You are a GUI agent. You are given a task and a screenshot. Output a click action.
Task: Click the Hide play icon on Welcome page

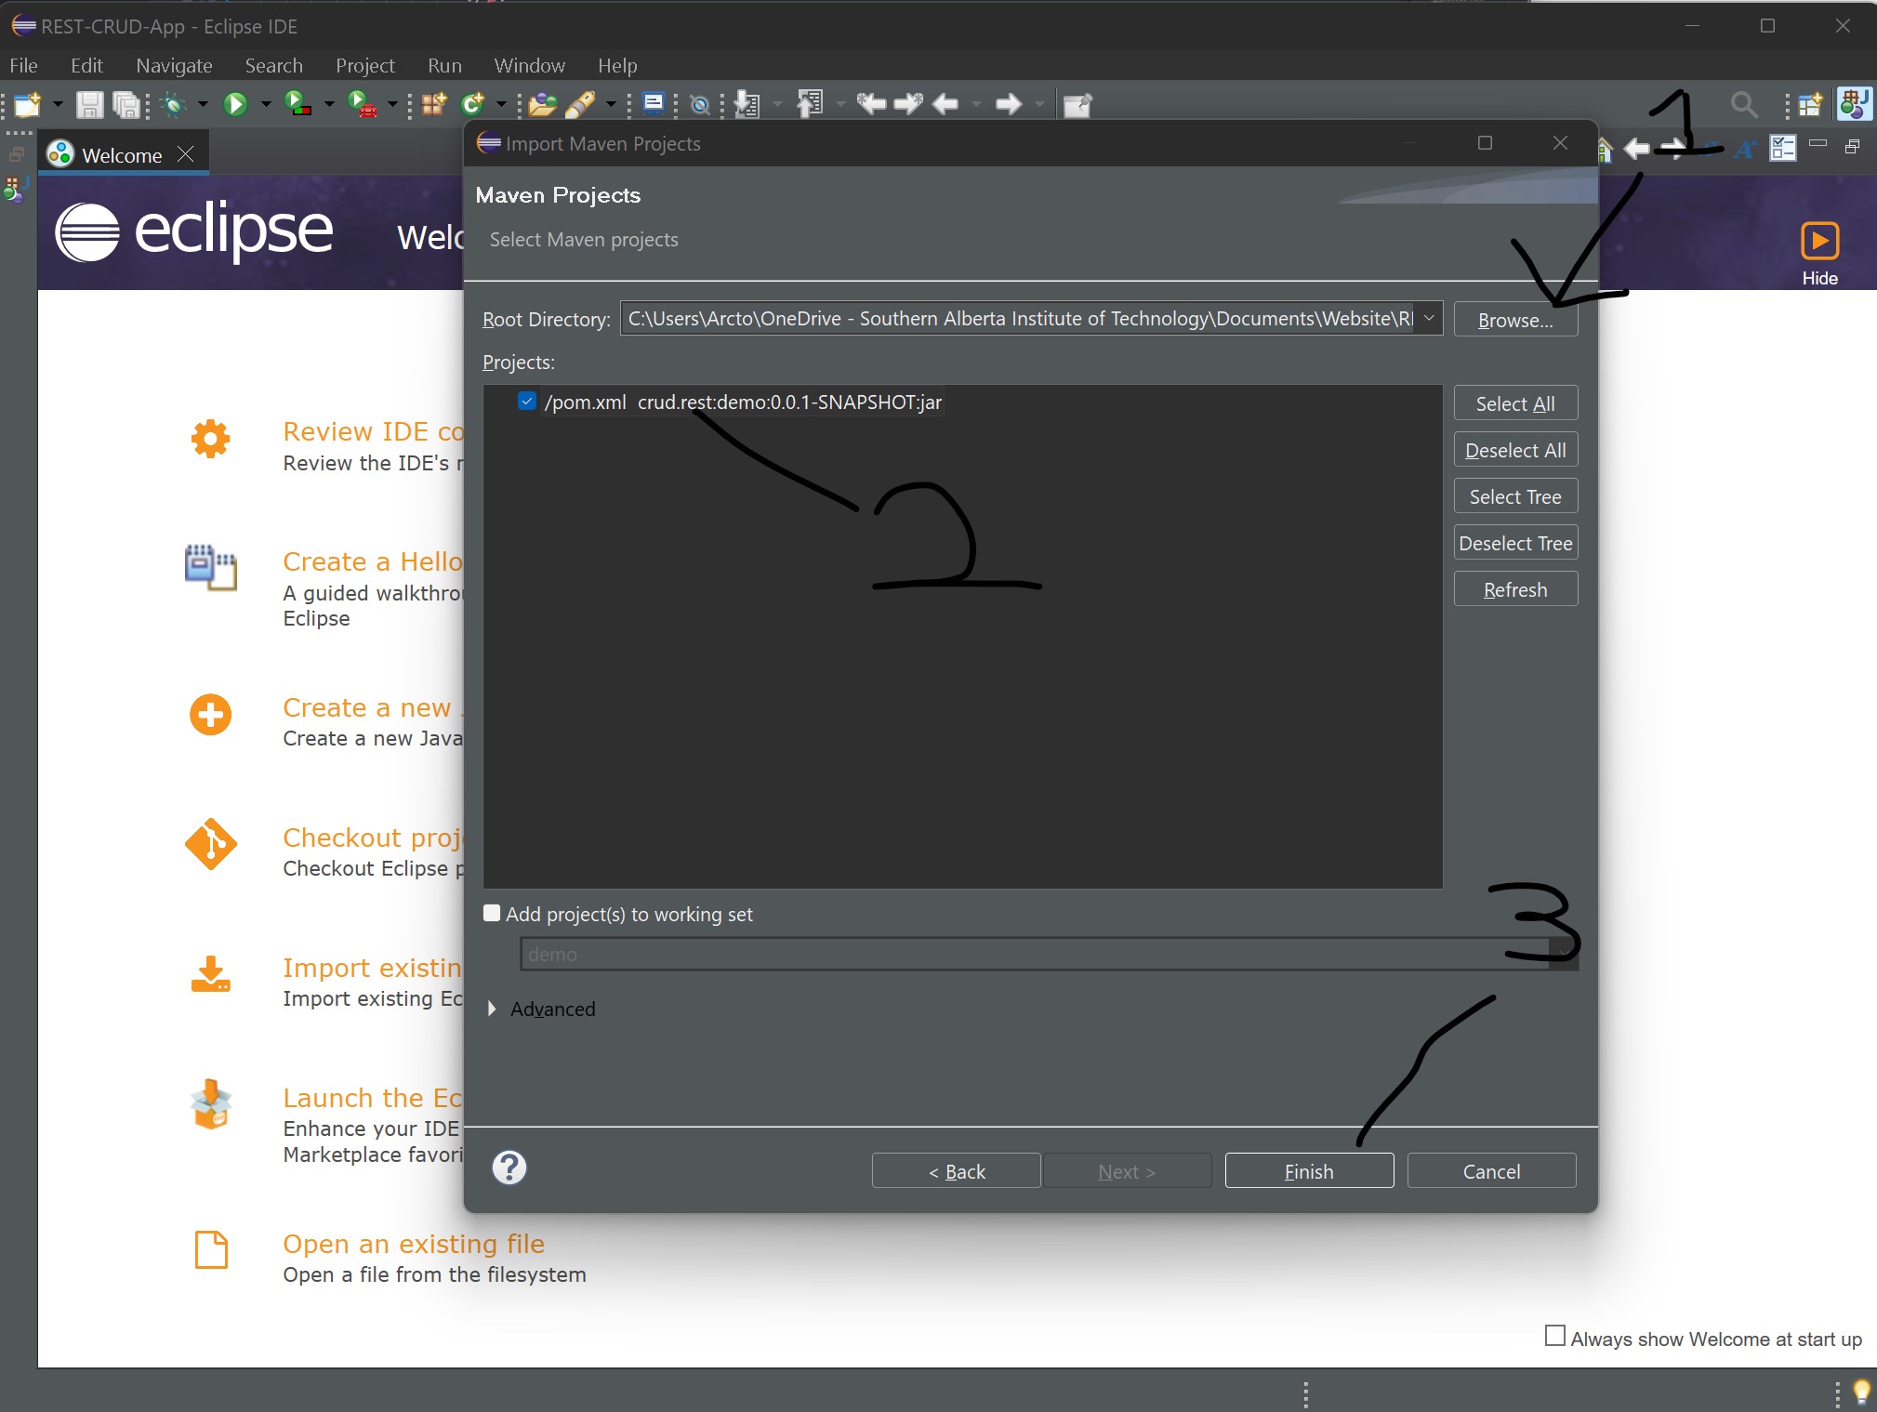pos(1819,241)
